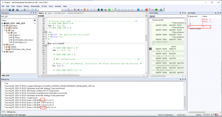Open the Debug menu
The width and height of the screenshot is (222, 117).
pos(26,6)
